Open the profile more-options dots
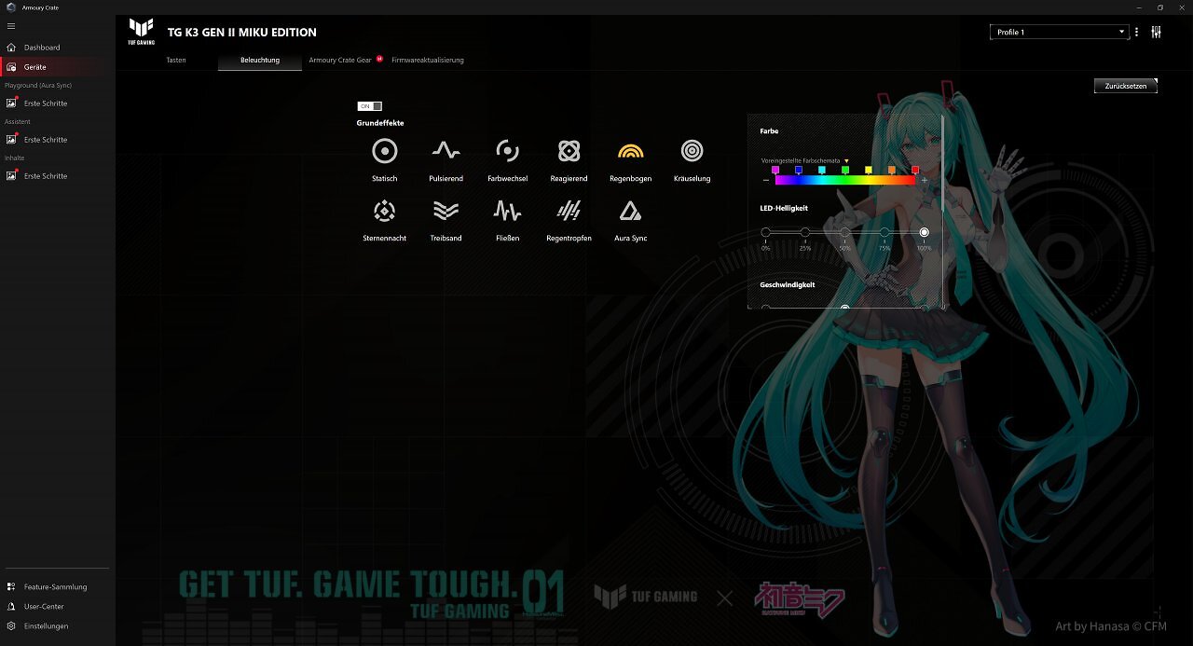This screenshot has height=646, width=1193. (x=1136, y=32)
